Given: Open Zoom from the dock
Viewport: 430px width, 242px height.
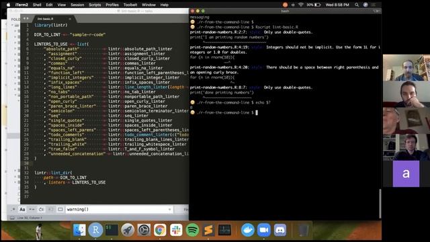Looking at the screenshot, I should click(x=264, y=230).
